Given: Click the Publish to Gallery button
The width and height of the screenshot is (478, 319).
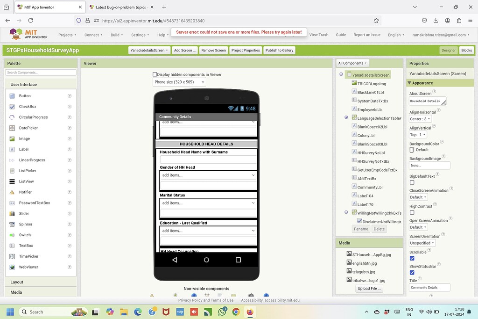Looking at the screenshot, I should click(279, 50).
